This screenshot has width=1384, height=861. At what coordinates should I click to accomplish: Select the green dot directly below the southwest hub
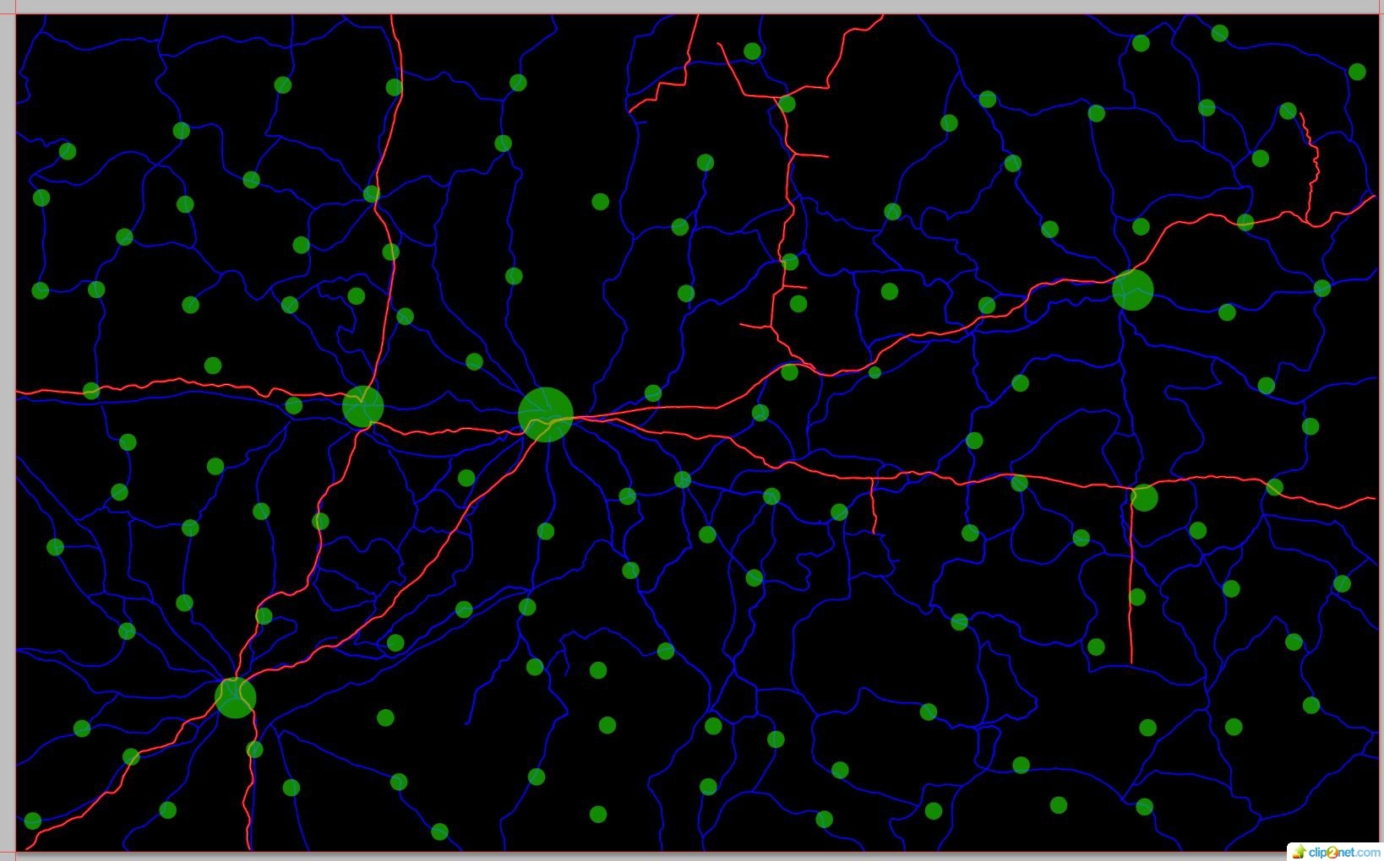point(254,750)
